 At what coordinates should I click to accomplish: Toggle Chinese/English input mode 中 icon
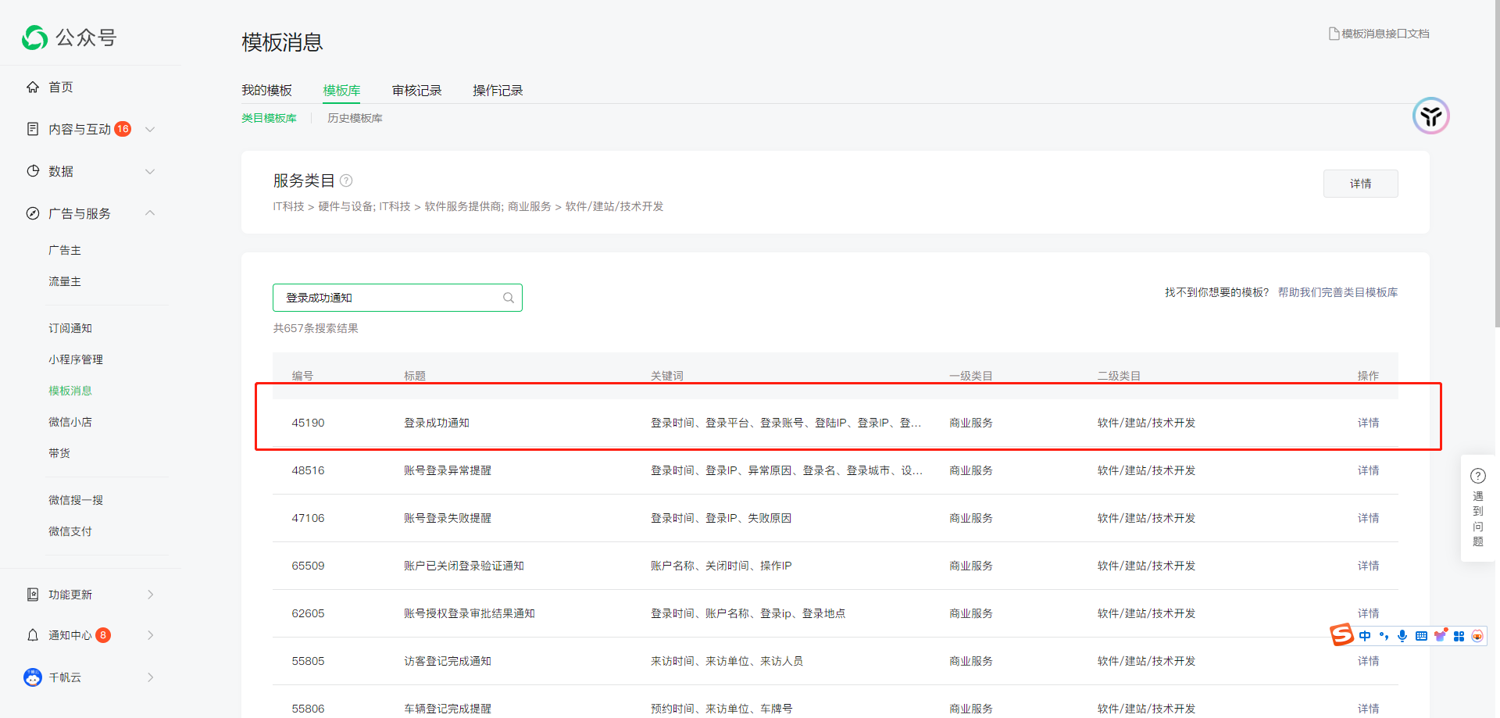[1365, 636]
